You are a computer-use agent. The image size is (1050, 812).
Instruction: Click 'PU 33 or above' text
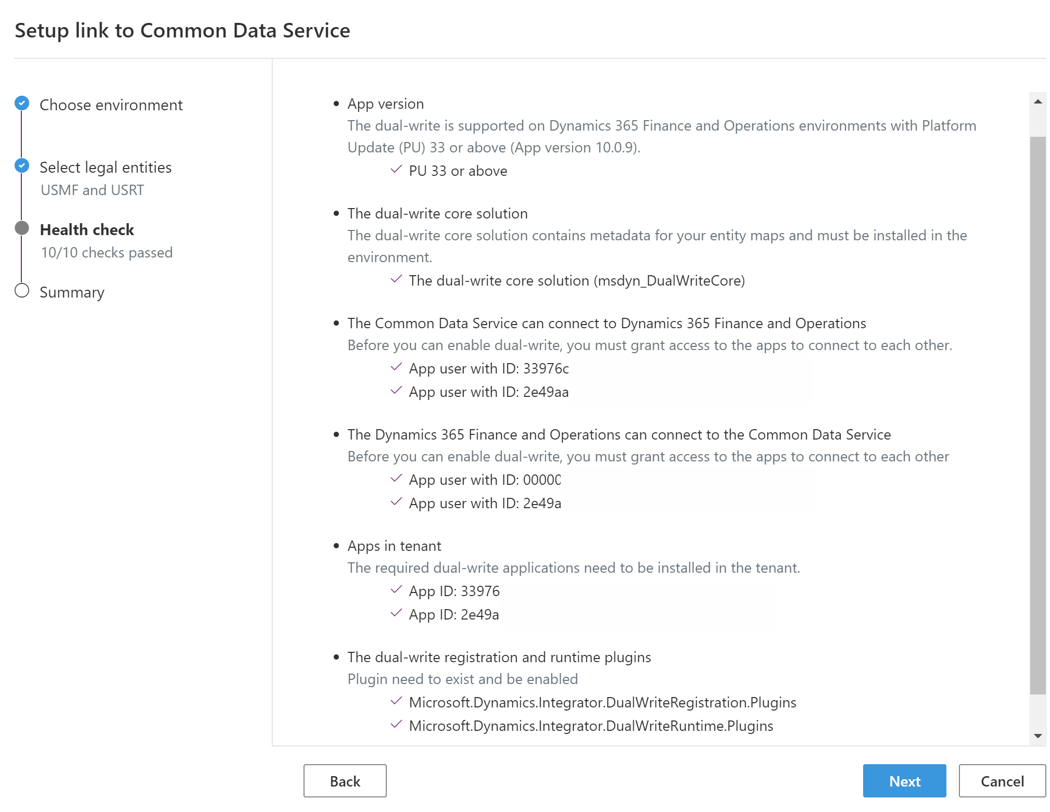(458, 171)
